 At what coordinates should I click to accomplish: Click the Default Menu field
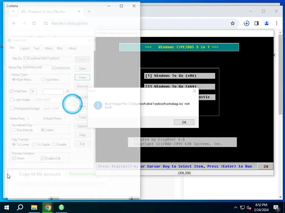coord(67,119)
